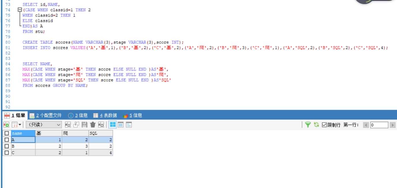The height and width of the screenshot is (188, 397).
Task: Click the SELECT NAME, line at 84
Action: click(x=37, y=64)
